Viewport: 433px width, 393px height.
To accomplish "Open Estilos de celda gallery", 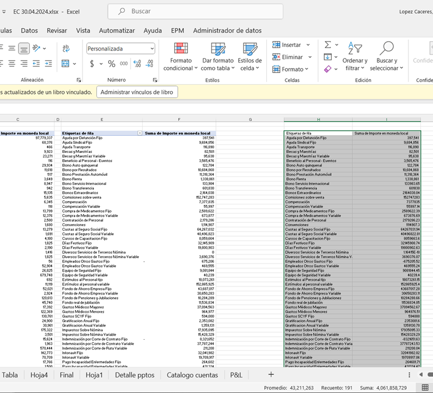I will click(250, 57).
